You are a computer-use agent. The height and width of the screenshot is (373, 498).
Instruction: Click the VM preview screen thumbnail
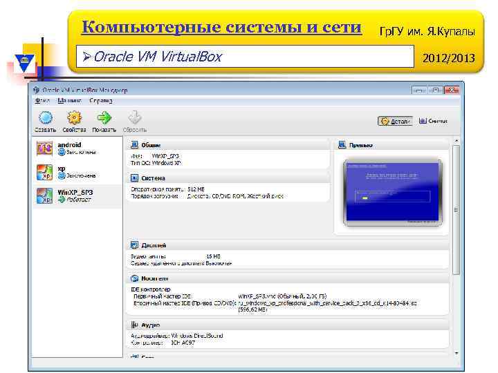[x=393, y=193]
